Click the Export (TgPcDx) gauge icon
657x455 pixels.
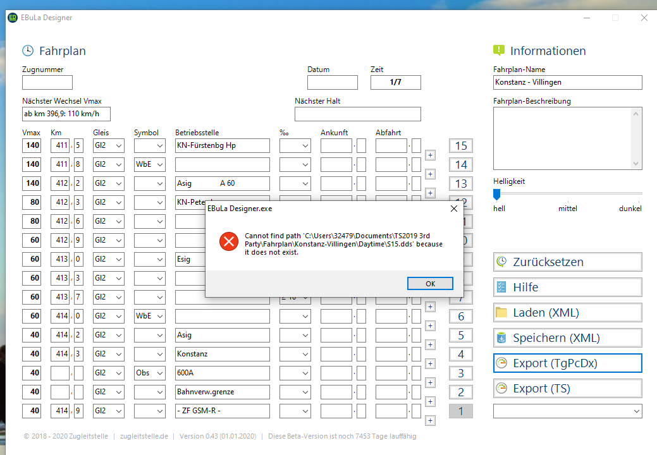point(502,363)
